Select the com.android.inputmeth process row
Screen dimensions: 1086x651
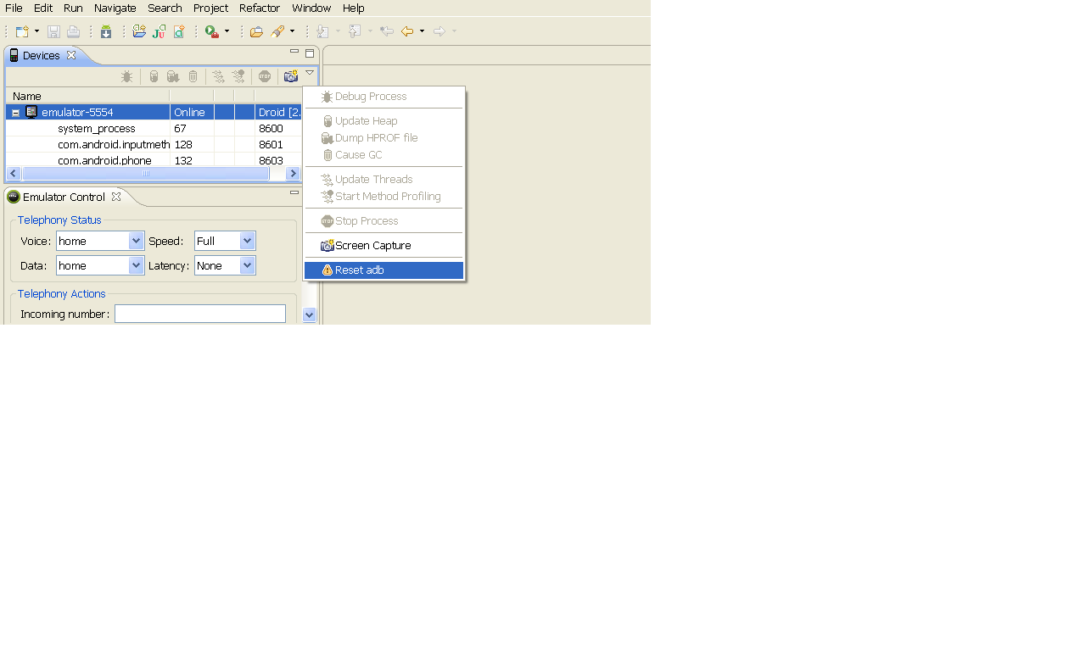click(x=154, y=145)
